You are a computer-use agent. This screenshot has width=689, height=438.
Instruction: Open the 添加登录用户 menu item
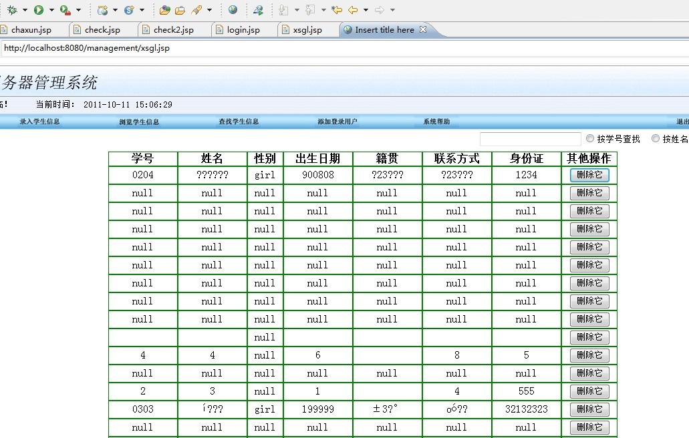click(337, 122)
